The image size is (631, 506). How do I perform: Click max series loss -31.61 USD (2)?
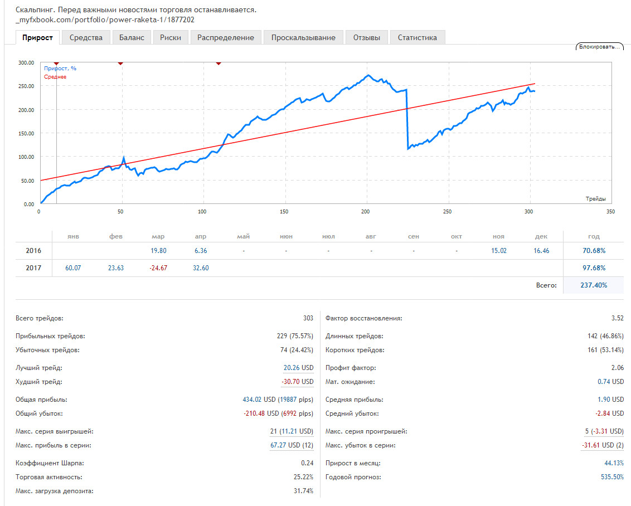pos(603,445)
